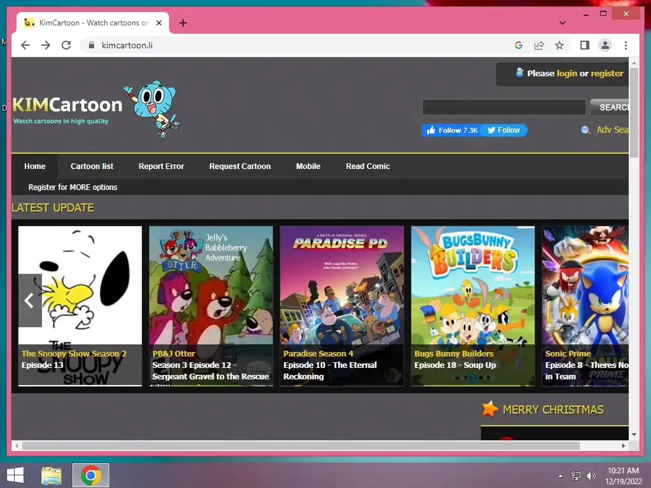Open The Snoopy Show Season 2 thumbnail

[x=80, y=306]
